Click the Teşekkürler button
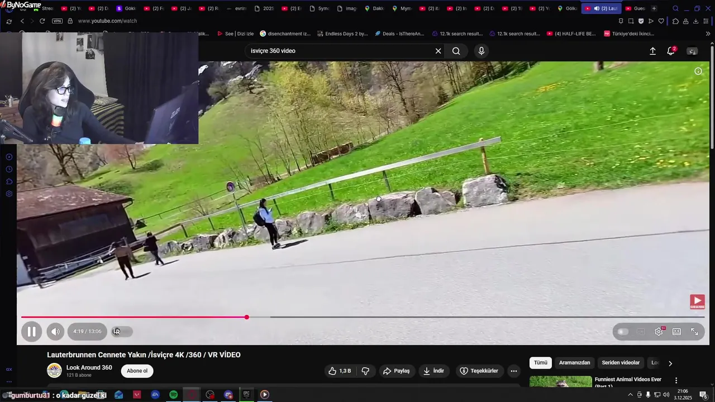 click(x=479, y=371)
